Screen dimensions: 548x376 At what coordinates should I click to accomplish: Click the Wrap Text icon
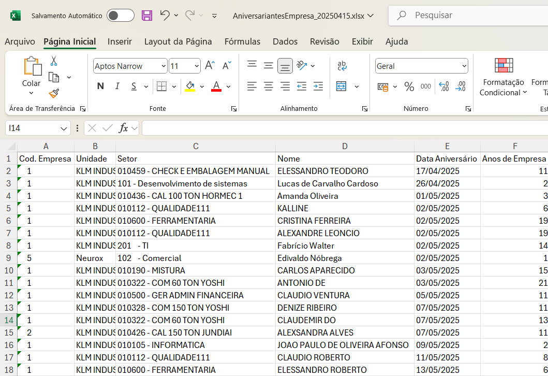click(x=342, y=66)
